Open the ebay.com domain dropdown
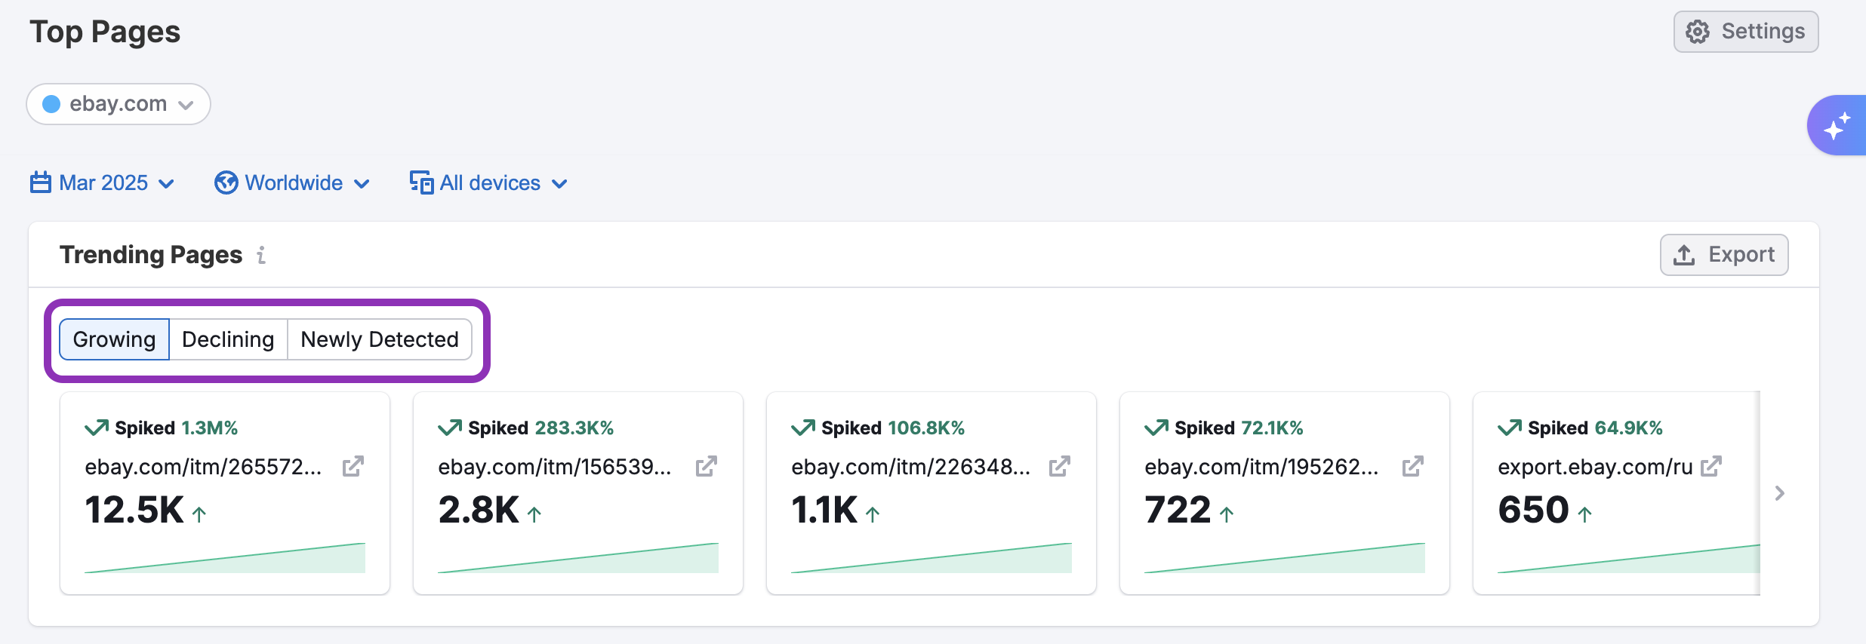Viewport: 1866px width, 644px height. [x=119, y=104]
